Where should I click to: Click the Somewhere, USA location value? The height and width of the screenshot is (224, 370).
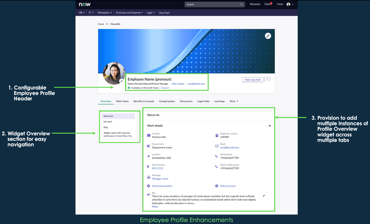[x=162, y=158]
